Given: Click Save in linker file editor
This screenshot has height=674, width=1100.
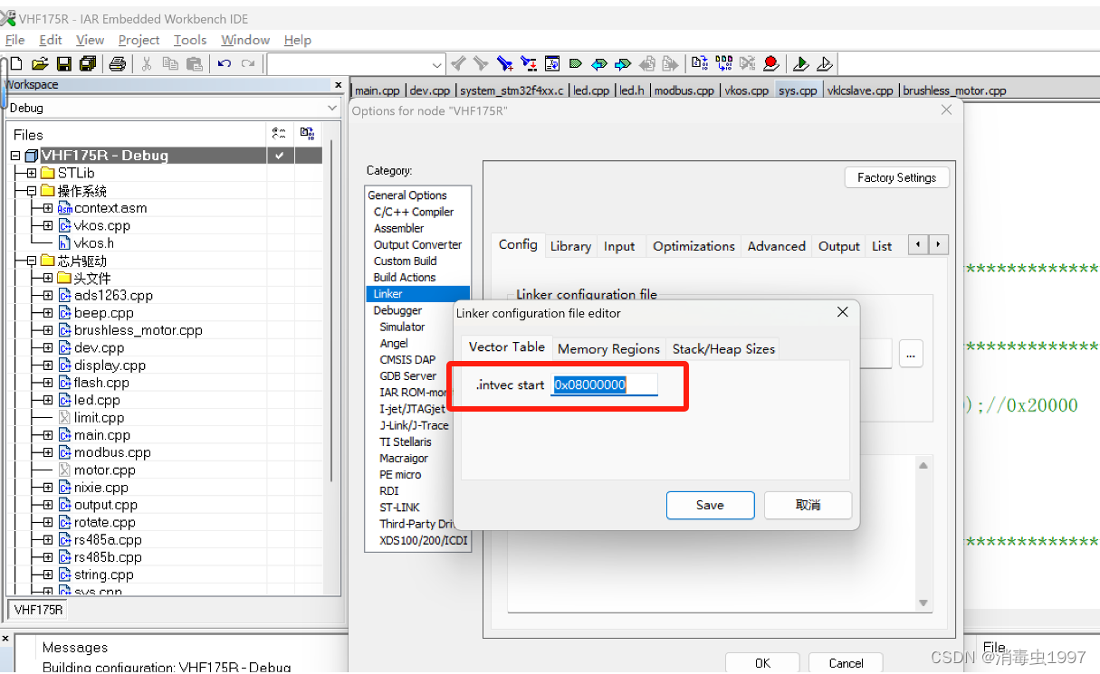Looking at the screenshot, I should pos(710,505).
